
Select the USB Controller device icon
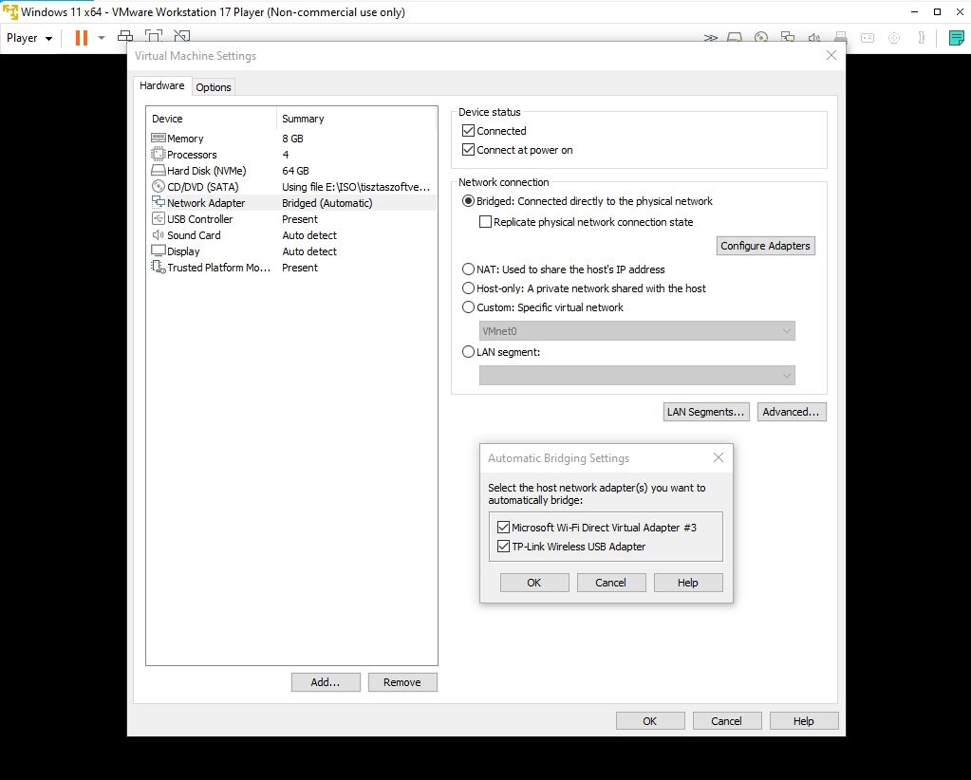(159, 218)
